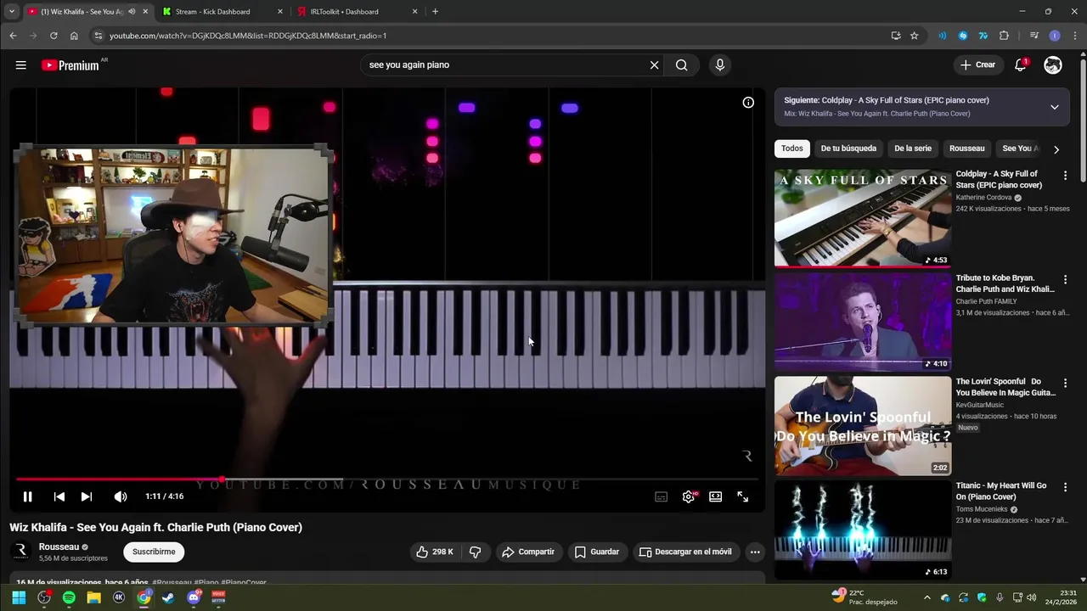Select the De la serie chip
The width and height of the screenshot is (1087, 611).
[x=913, y=149]
